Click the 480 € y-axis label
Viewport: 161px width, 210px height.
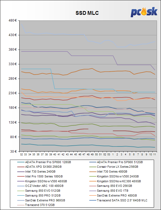13,20
